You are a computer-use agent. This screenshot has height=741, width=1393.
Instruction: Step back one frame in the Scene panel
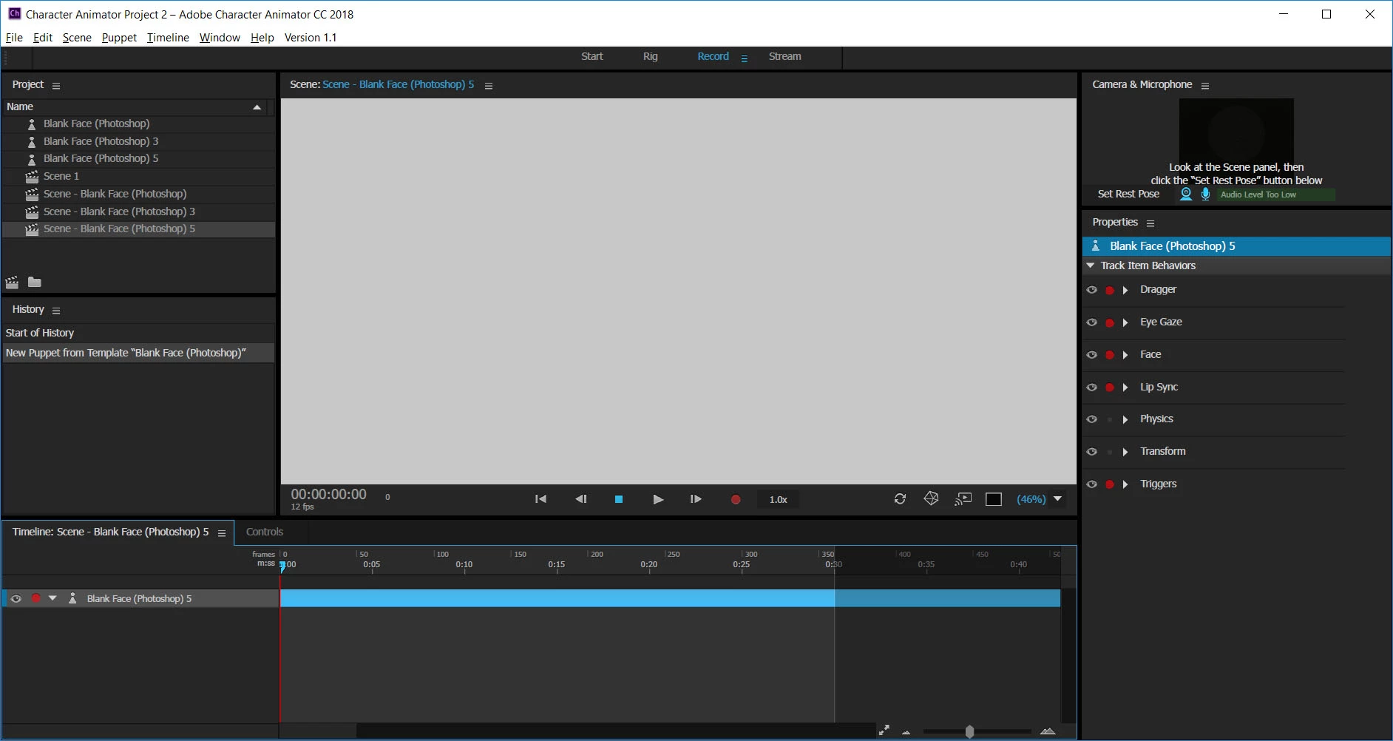(581, 499)
